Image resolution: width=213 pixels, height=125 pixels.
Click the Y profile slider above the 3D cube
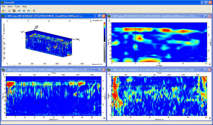49,19
